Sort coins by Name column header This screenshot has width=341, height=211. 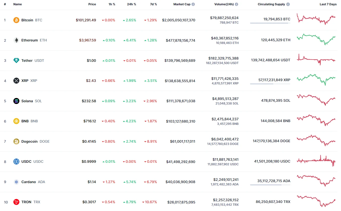18,4
